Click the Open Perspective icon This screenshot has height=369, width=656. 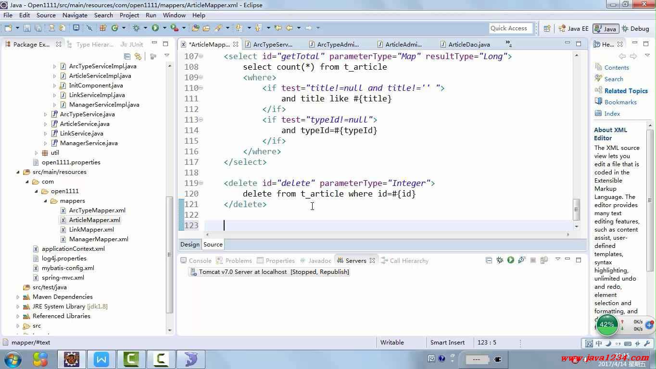(547, 28)
